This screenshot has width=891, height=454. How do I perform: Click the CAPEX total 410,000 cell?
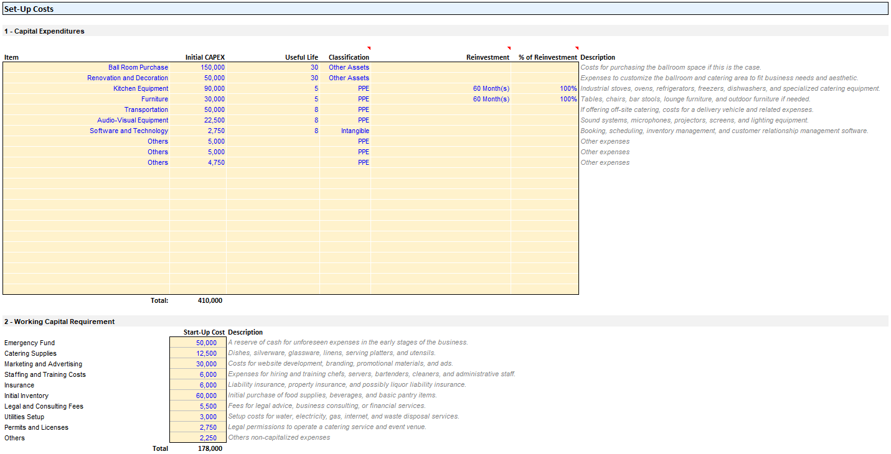pos(210,300)
